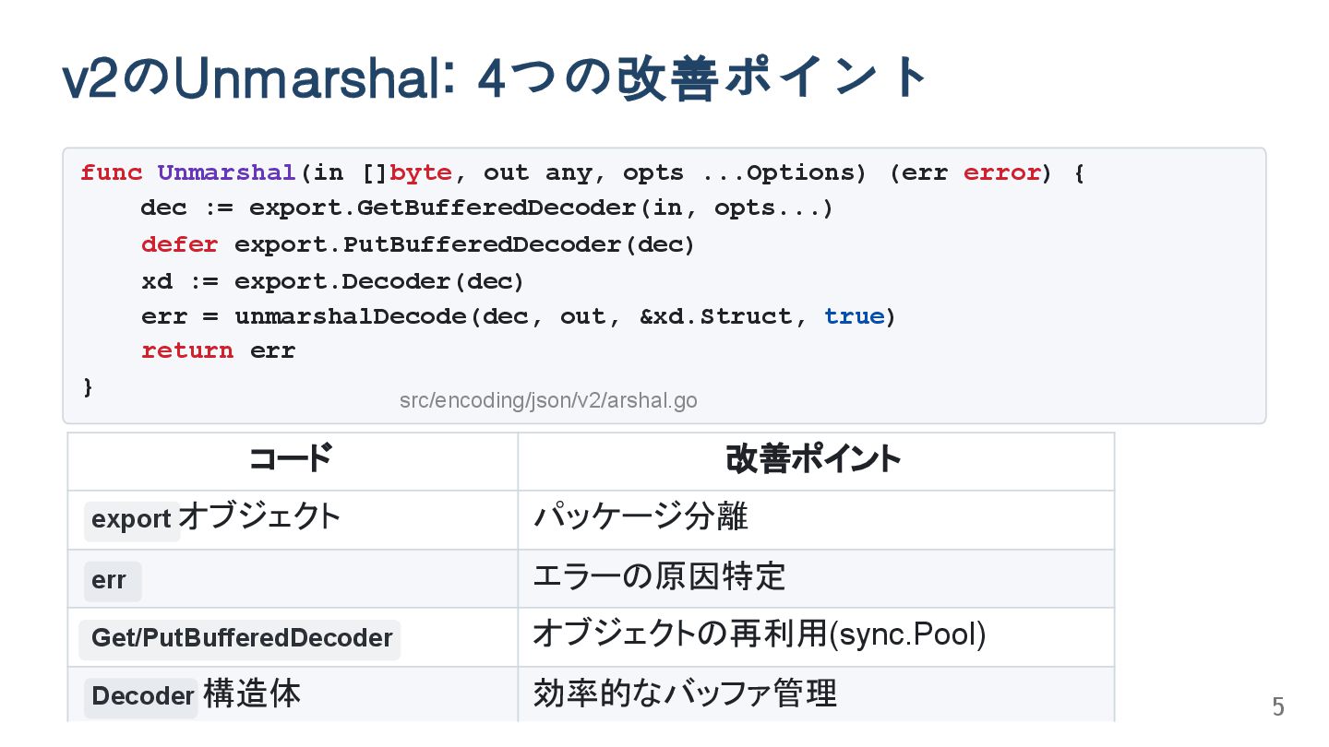The width and height of the screenshot is (1329, 747).
Task: Click the エラーの原因特定 table cell
Action: coord(659,576)
